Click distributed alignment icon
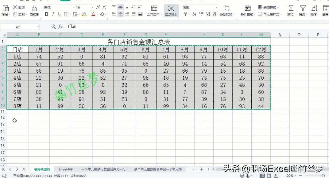Image resolution: width=329 pixels, height=178 pixels. pyautogui.click(x=140, y=14)
